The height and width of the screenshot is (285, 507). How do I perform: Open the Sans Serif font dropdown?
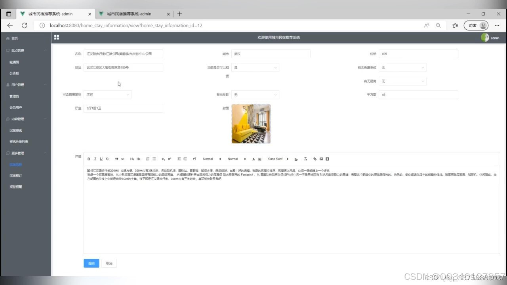tap(277, 159)
